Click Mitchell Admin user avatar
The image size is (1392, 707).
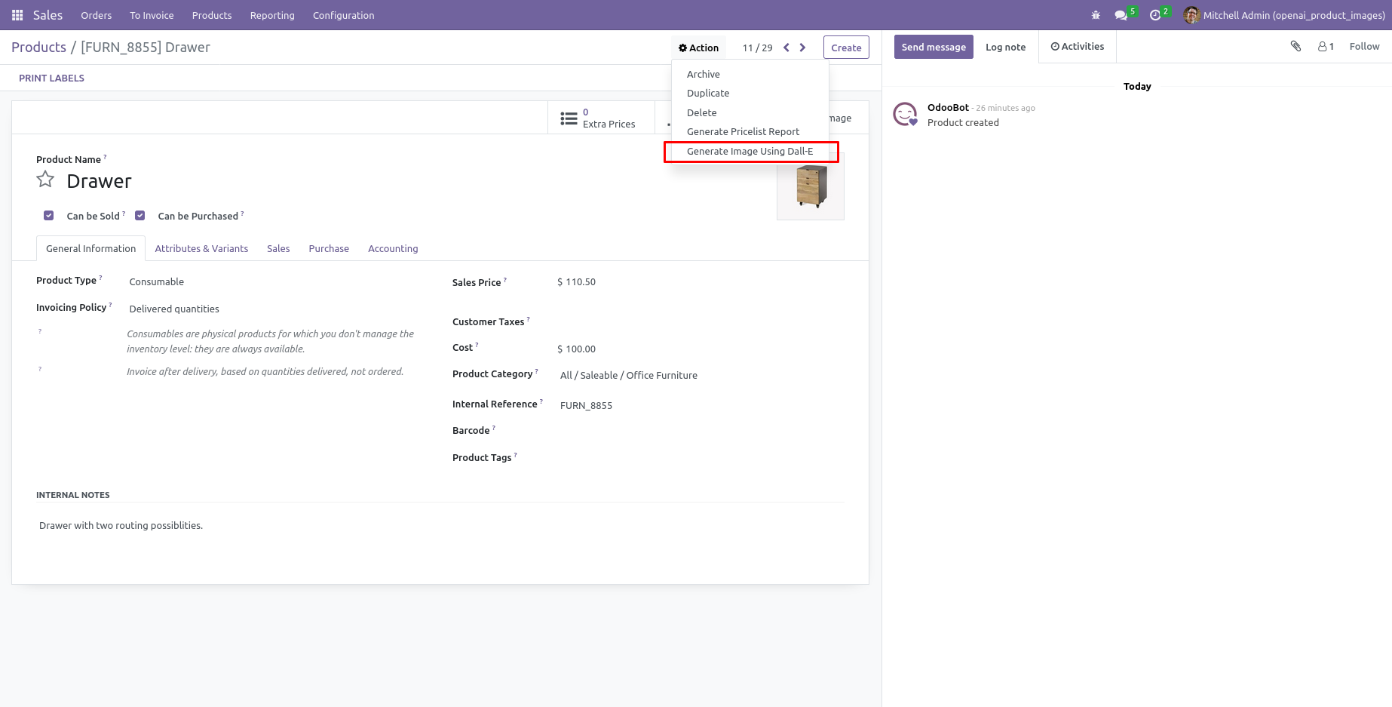(1191, 15)
